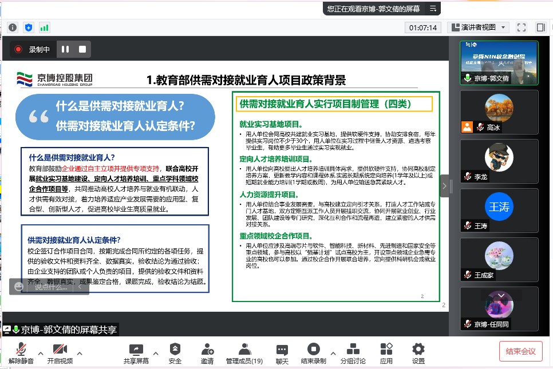Open the 应用 apps panel
Screen dimensions: 553x369
pyautogui.click(x=386, y=353)
